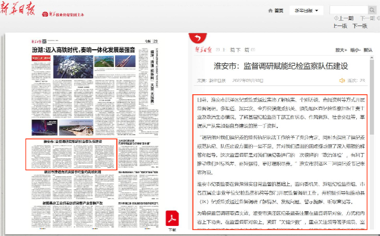Viewport: 380px width, 236px height.
Task: Click the night tower photo in page preview
Action: coord(45,127)
